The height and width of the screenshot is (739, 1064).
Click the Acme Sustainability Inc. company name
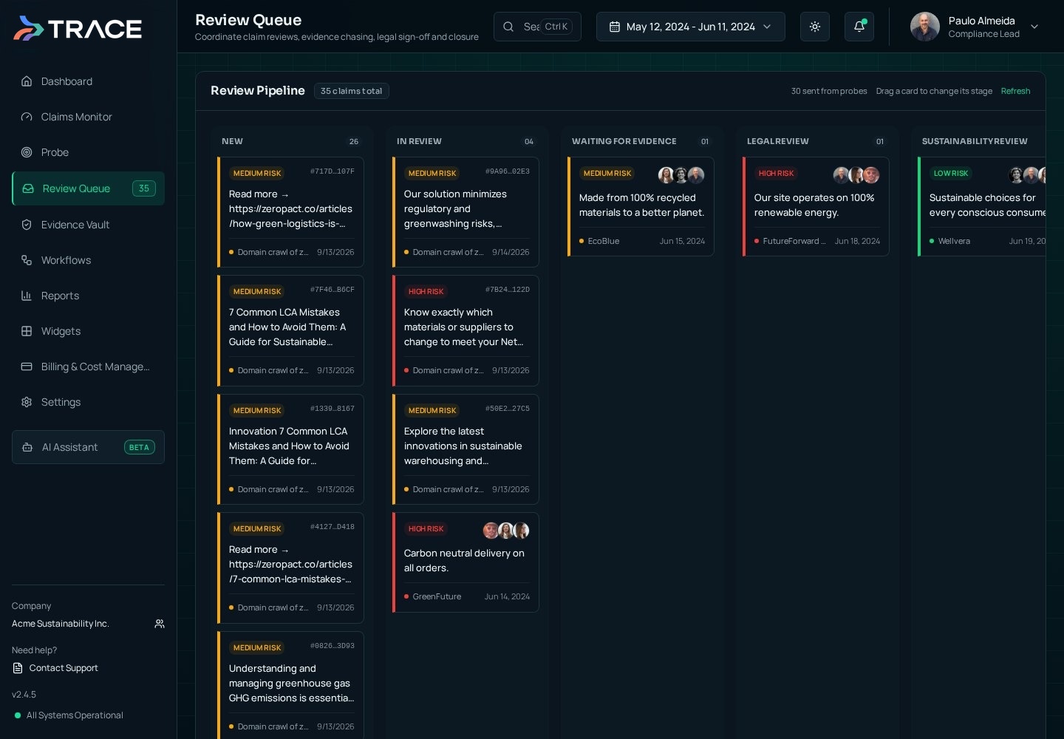pos(61,624)
